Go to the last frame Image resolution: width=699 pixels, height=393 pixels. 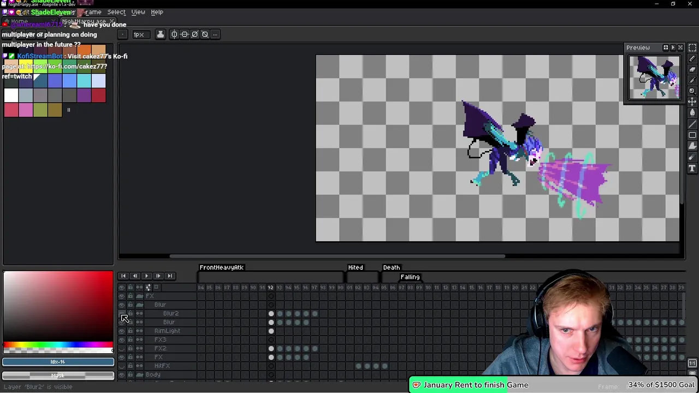pos(170,276)
